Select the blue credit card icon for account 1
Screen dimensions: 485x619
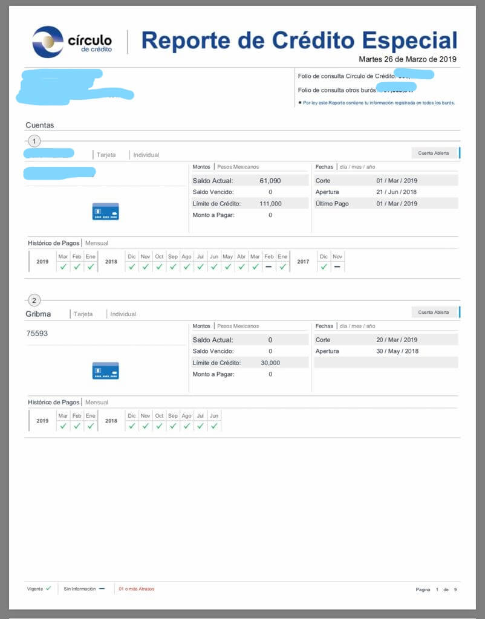click(105, 212)
